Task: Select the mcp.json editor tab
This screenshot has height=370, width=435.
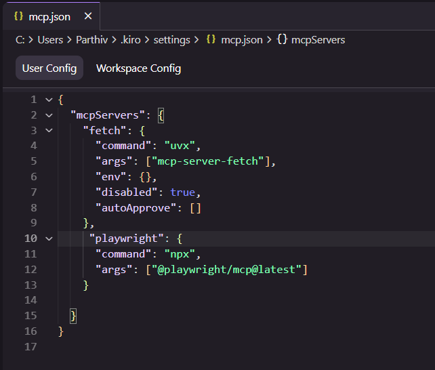Action: click(x=49, y=16)
